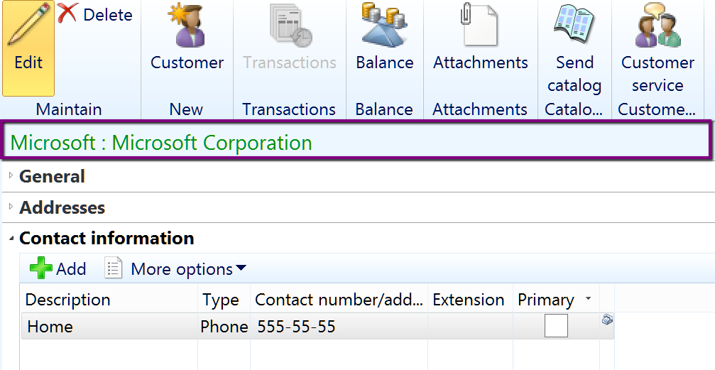The width and height of the screenshot is (715, 370).
Task: Click the Send catalog book icon
Action: [x=574, y=24]
